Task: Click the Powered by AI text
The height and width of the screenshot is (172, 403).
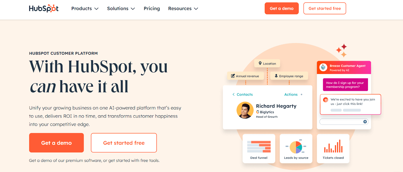Action: pyautogui.click(x=339, y=70)
